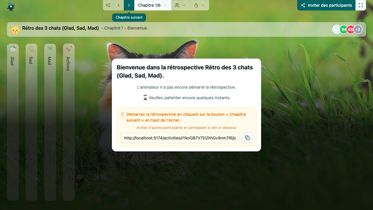
Task: Enter fullscreen mode
Action: (x=361, y=5)
